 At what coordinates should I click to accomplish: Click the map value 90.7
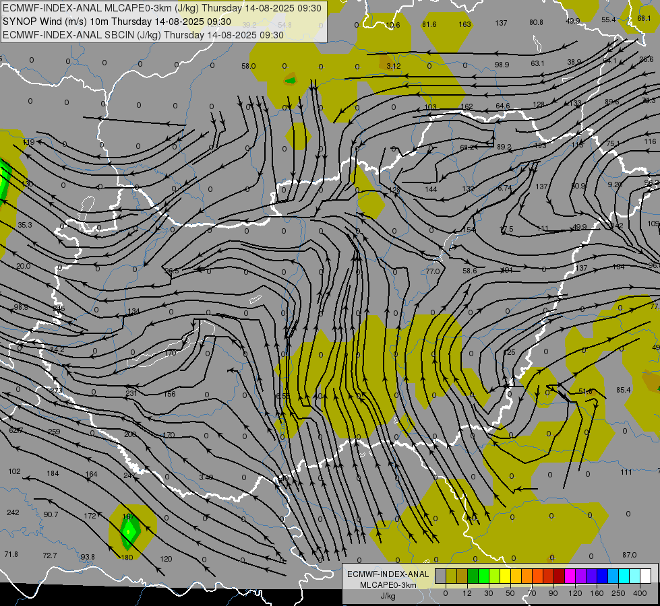point(51,514)
